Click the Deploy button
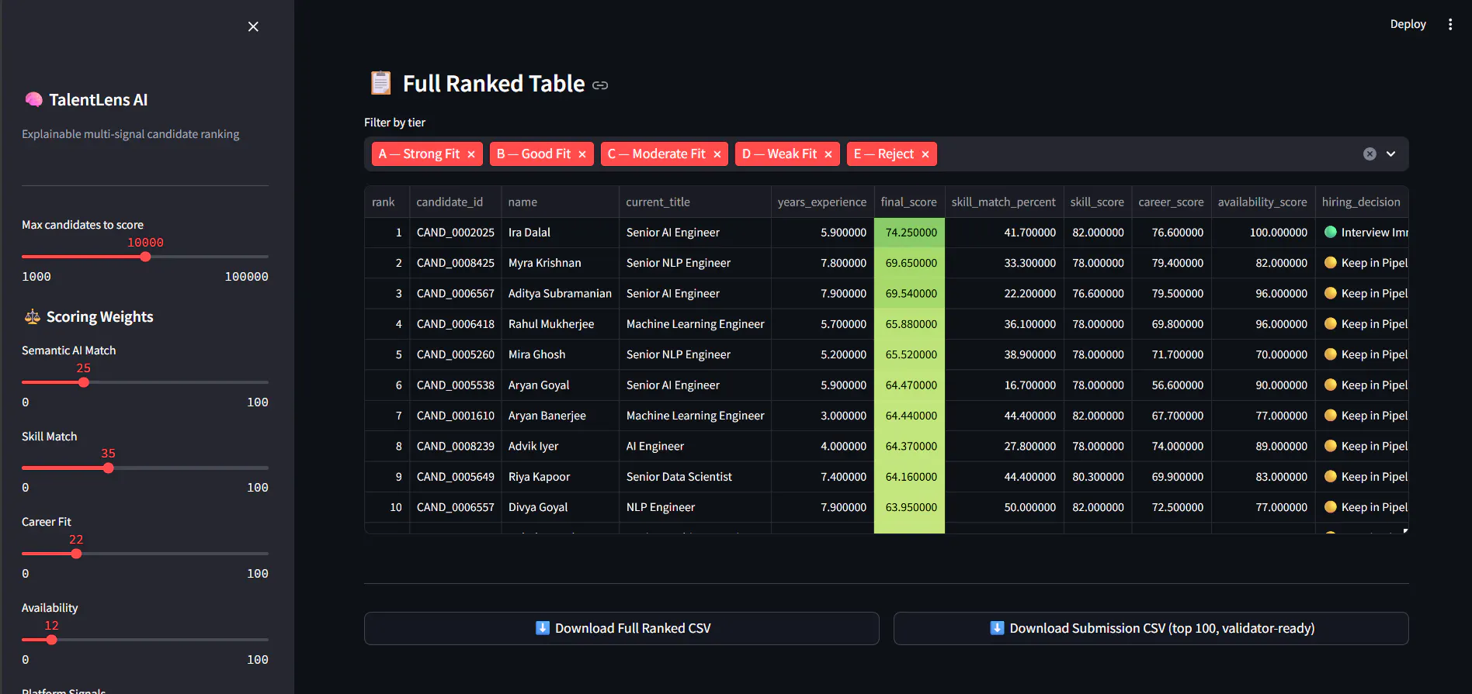Viewport: 1472px width, 694px height. tap(1408, 24)
